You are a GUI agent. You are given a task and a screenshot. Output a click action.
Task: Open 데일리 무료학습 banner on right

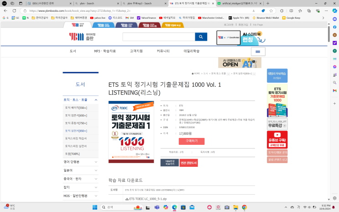click(277, 75)
